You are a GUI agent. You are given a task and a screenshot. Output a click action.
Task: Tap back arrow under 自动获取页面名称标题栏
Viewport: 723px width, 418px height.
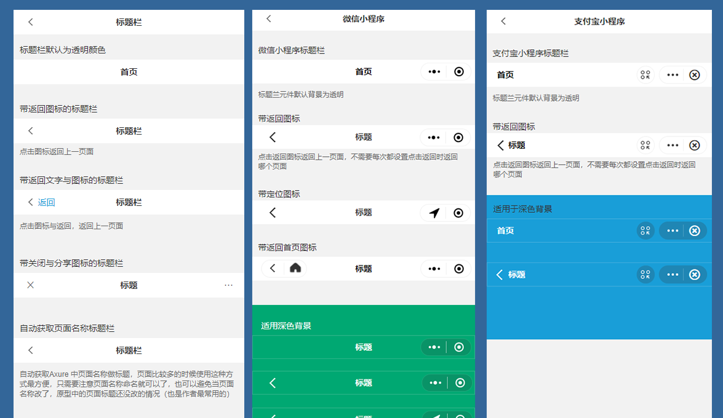pyautogui.click(x=30, y=350)
